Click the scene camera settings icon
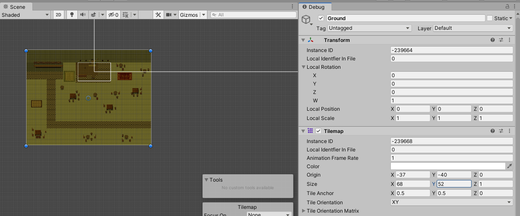 169,15
